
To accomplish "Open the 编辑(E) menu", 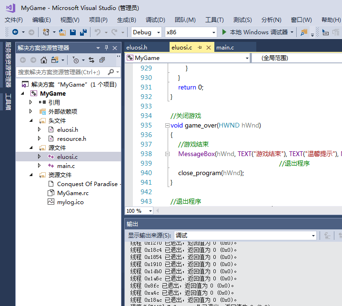I will pos(41,20).
